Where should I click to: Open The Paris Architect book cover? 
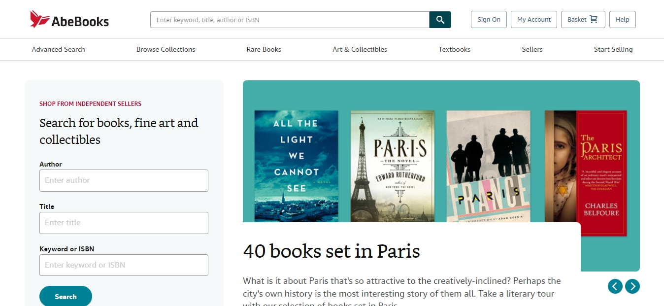[586, 173]
